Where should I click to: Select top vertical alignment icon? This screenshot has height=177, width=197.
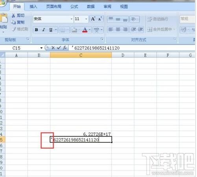111,19
